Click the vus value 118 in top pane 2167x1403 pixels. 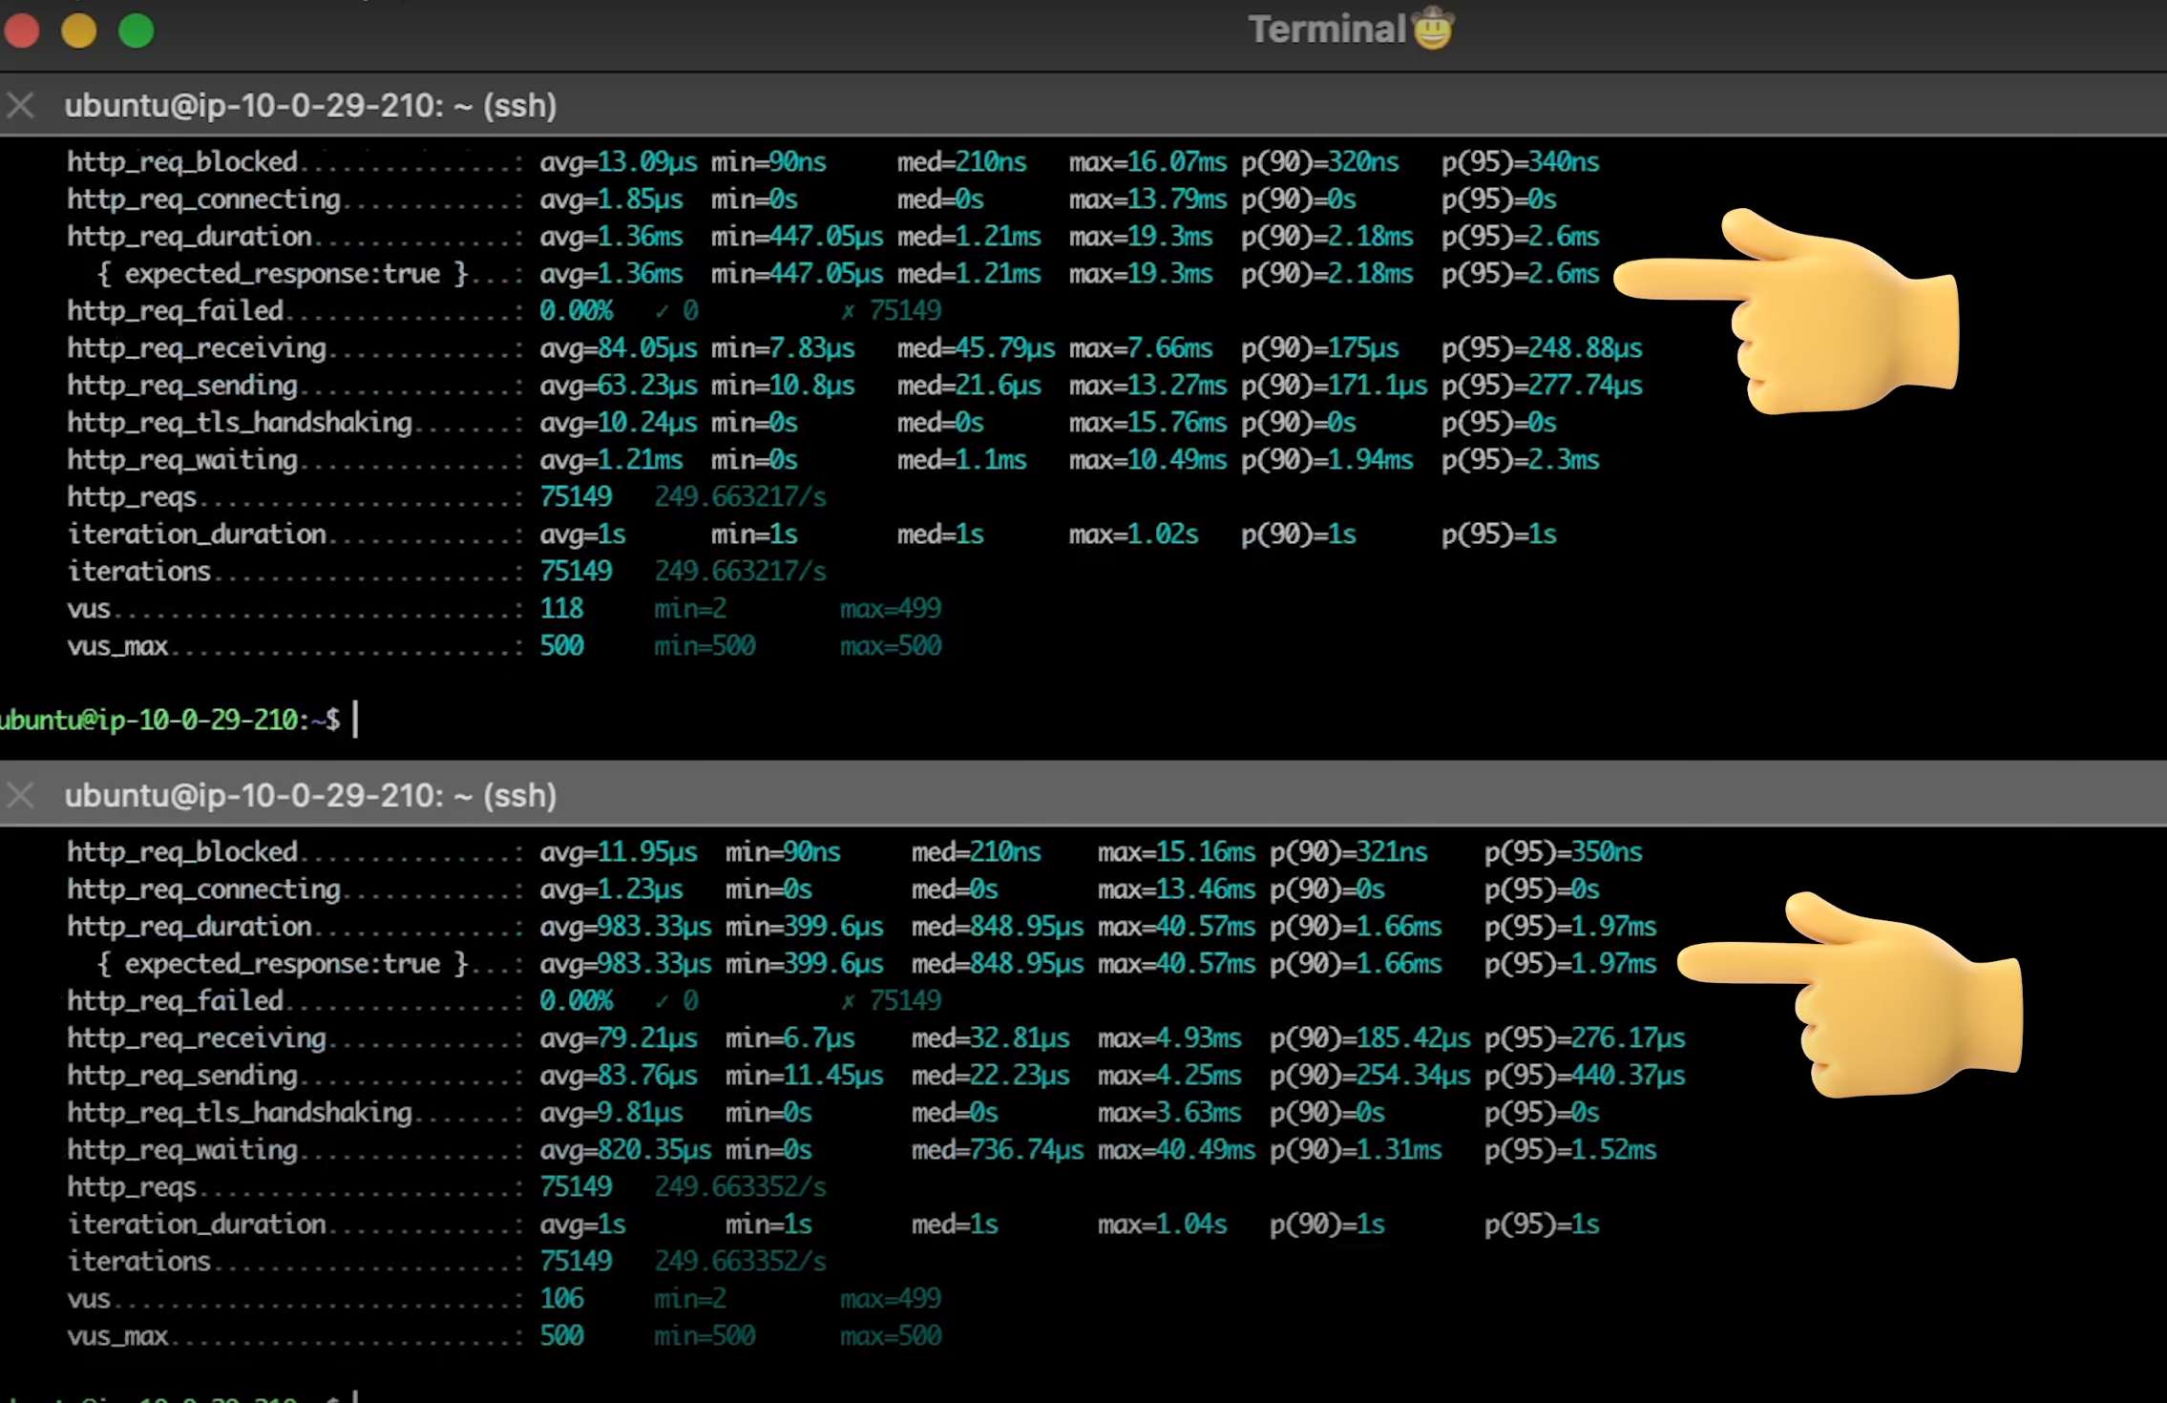point(561,609)
